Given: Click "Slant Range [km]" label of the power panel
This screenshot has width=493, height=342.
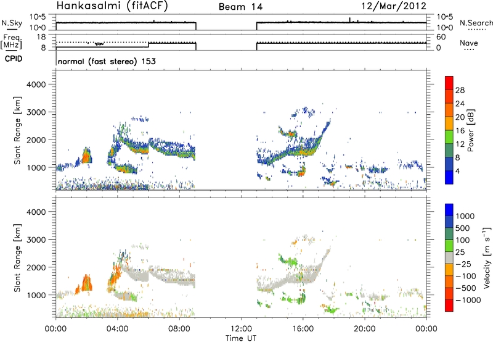Looking at the screenshot, I should [x=17, y=130].
